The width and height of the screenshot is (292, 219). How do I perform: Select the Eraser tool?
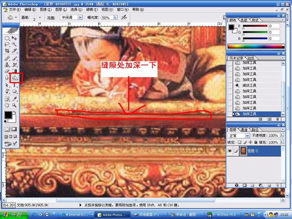(7, 71)
